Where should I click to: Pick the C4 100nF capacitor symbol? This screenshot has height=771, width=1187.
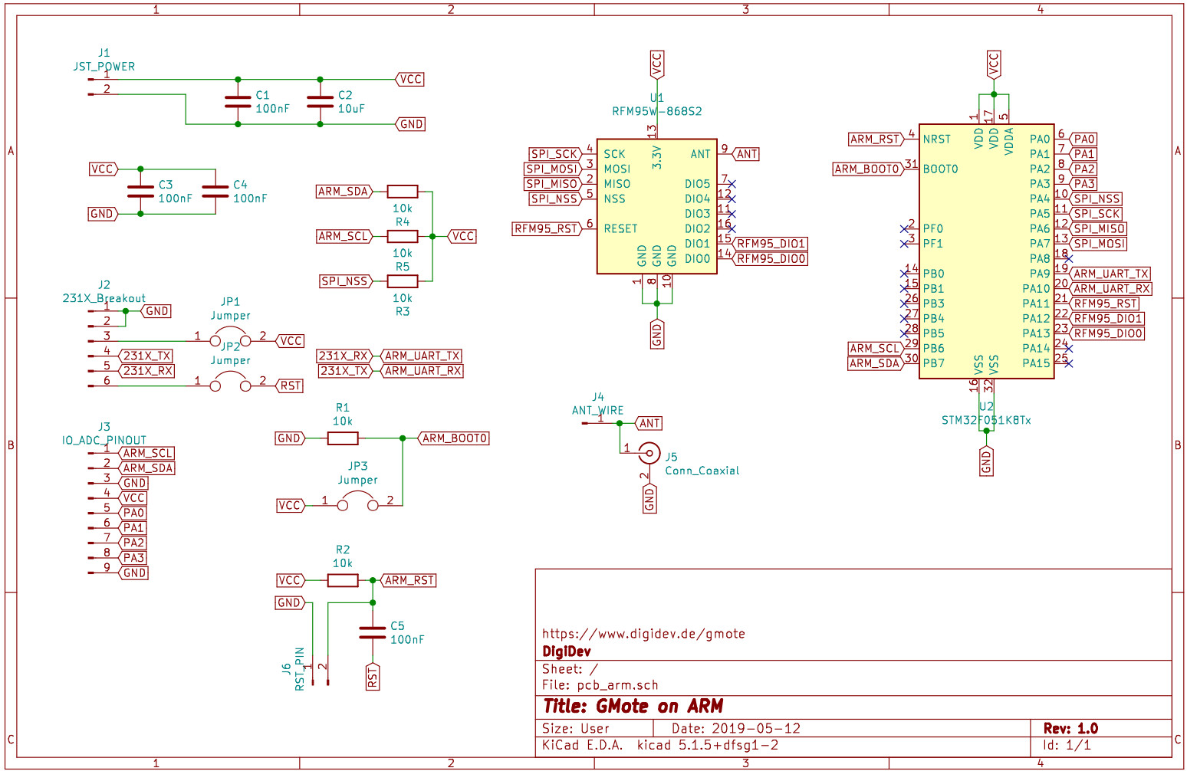click(215, 191)
